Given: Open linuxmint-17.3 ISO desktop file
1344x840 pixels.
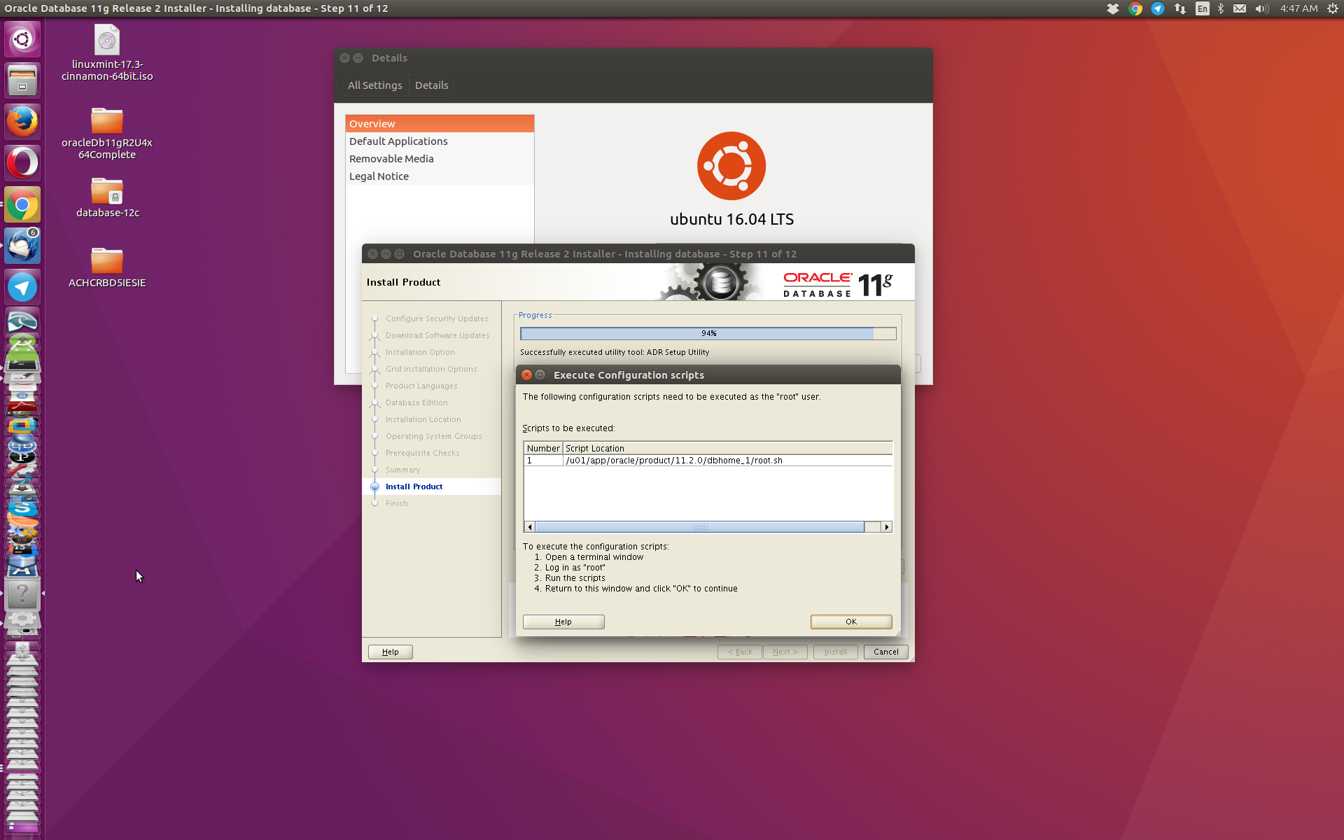Looking at the screenshot, I should point(107,53).
